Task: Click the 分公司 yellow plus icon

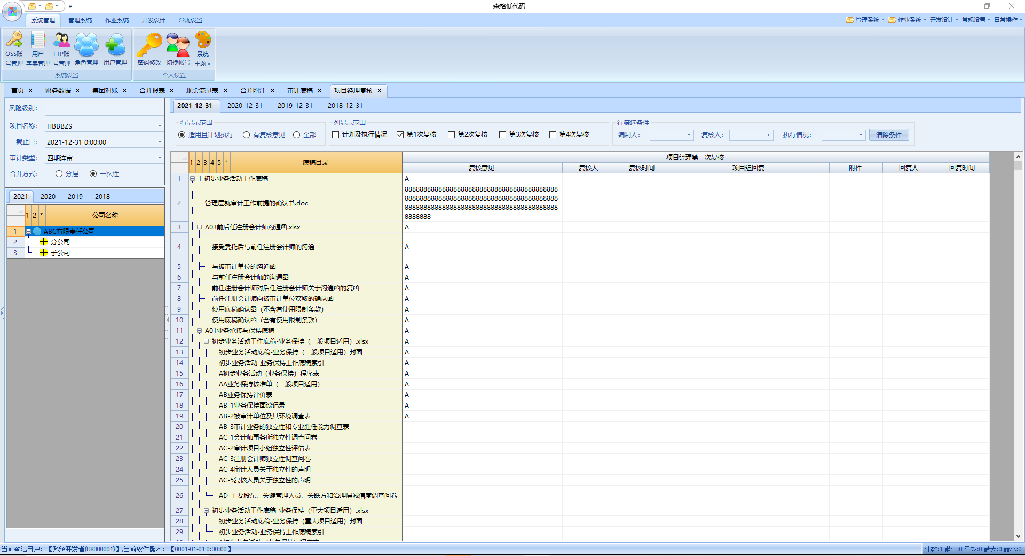Action: pyautogui.click(x=44, y=242)
